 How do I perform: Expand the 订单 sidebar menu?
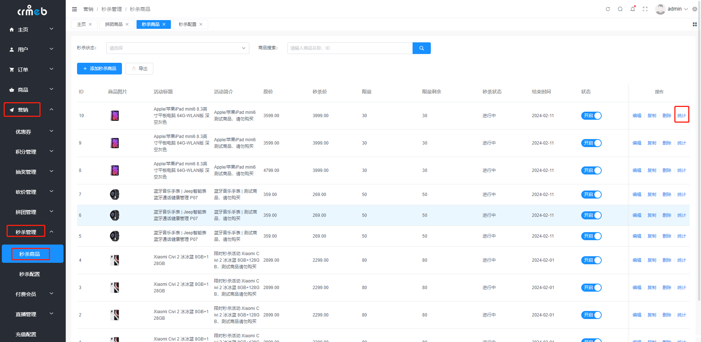(x=32, y=69)
